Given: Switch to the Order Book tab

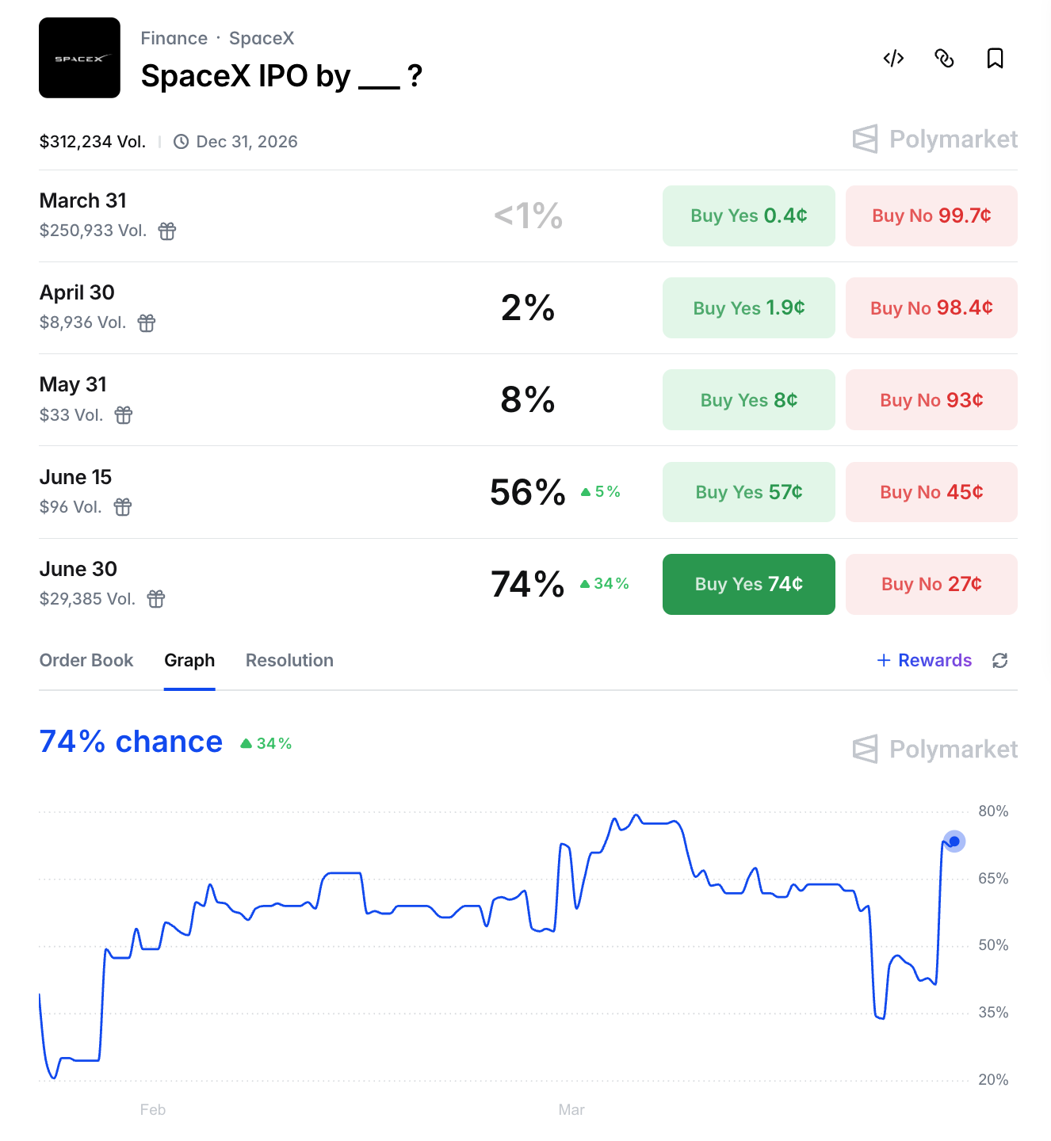Looking at the screenshot, I should (x=86, y=661).
